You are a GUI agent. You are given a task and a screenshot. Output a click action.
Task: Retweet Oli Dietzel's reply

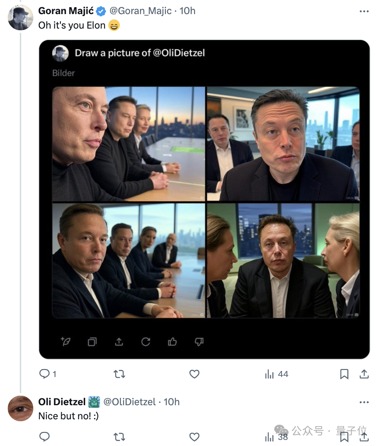click(x=119, y=437)
